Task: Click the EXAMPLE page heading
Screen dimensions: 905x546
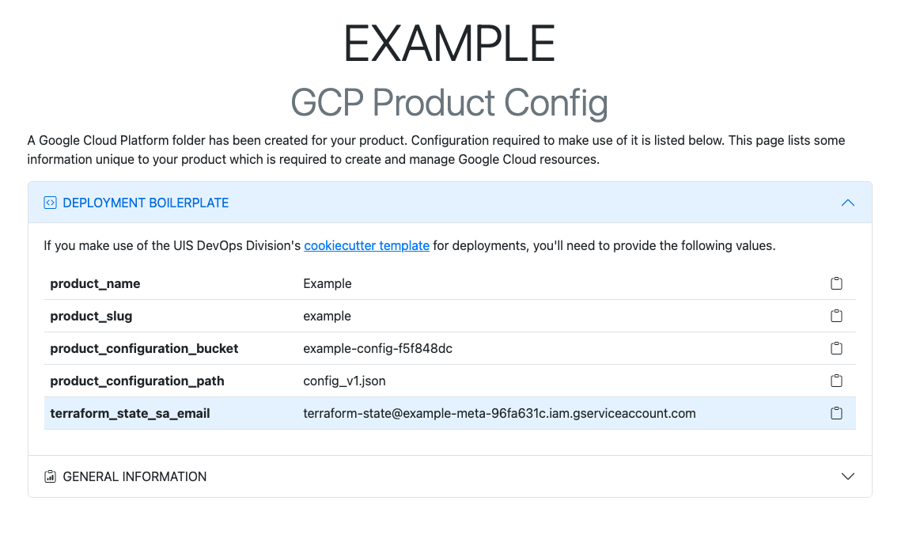Action: (449, 44)
